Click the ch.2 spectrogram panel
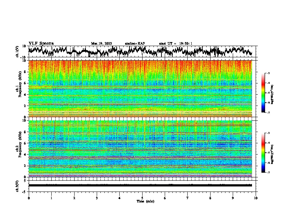288x222 pixels. point(140,149)
